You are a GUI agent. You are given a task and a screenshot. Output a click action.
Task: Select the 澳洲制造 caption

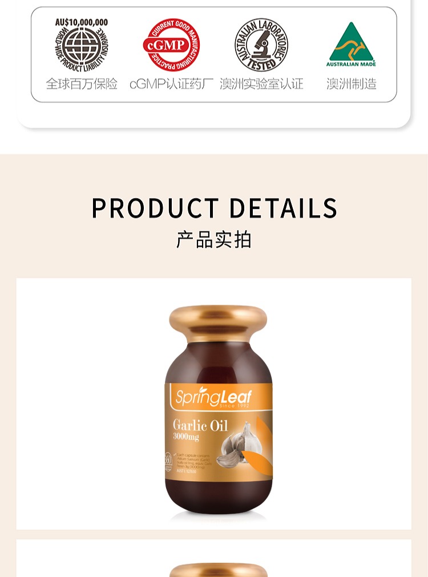tap(352, 84)
